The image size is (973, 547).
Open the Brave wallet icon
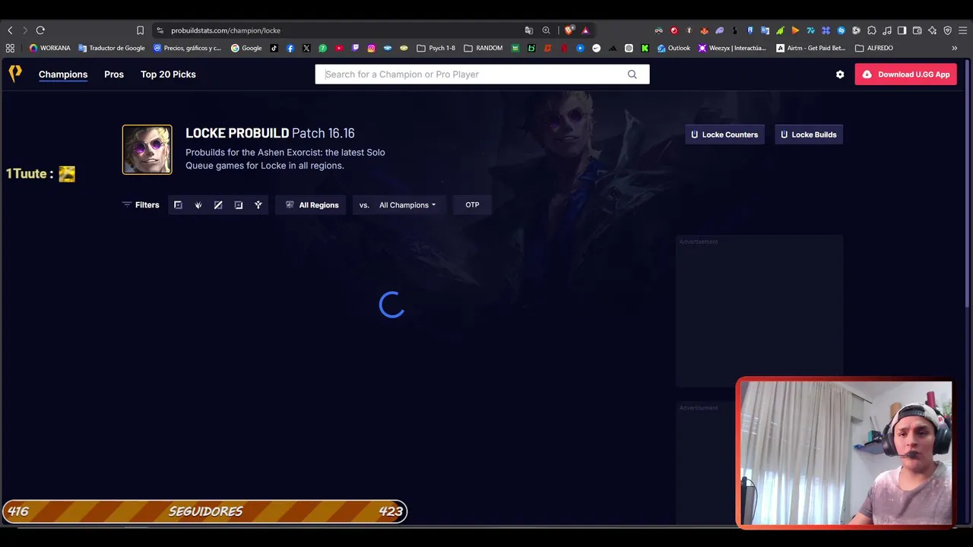tap(918, 30)
